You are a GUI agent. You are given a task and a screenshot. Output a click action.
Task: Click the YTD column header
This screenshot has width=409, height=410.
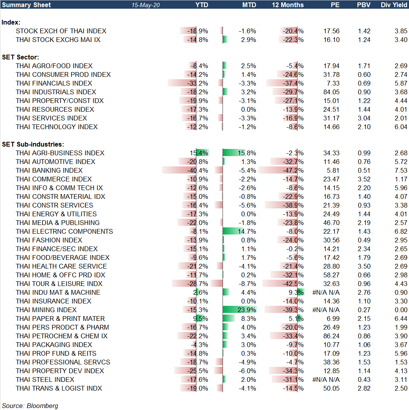[202, 5]
